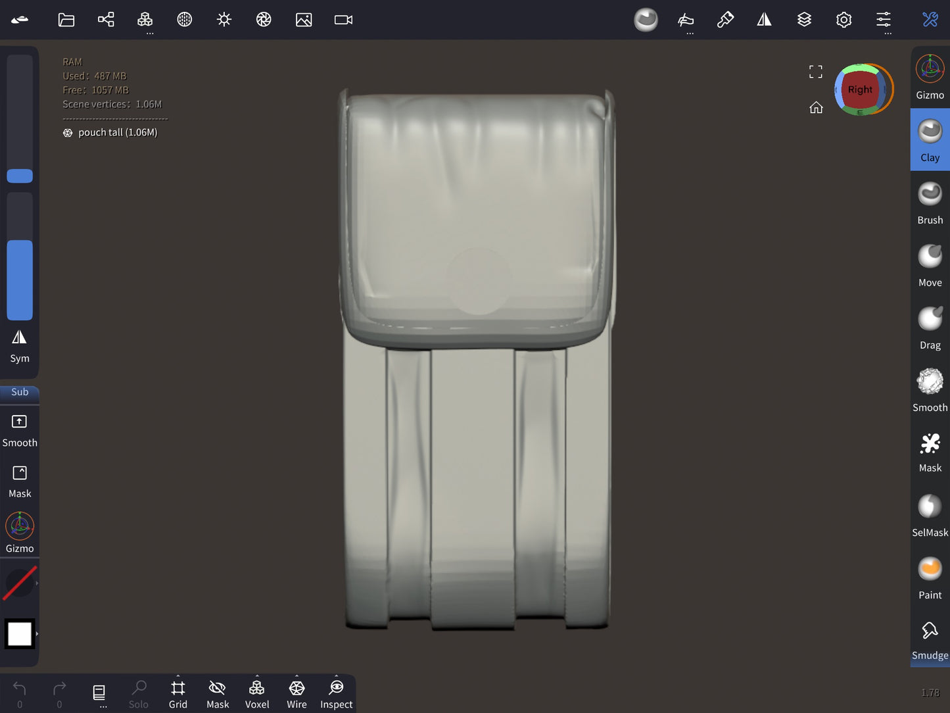
Task: Click the Free: 1057 MB text
Action: click(96, 90)
